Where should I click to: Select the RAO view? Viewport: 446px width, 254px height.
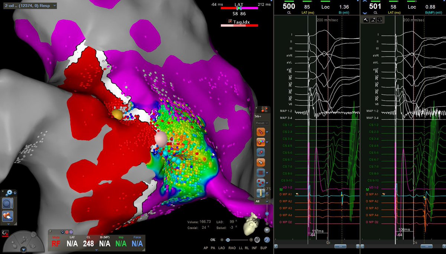point(232,248)
